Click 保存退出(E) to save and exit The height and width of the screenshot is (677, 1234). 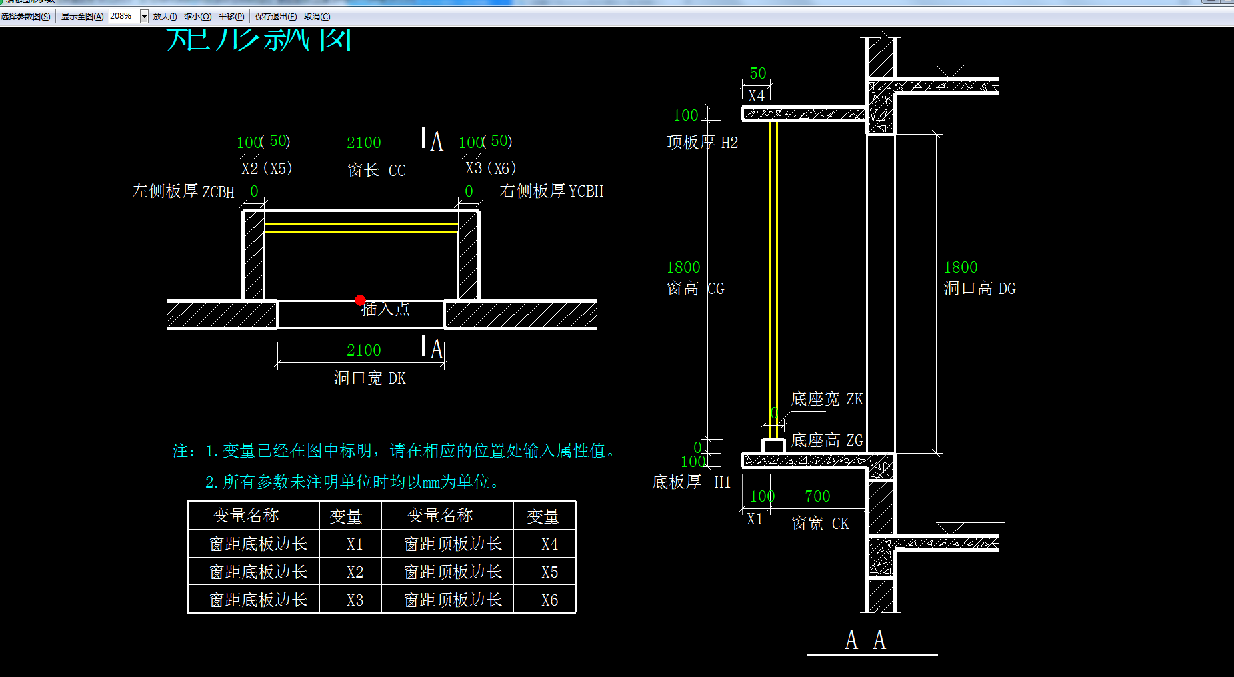pos(276,17)
